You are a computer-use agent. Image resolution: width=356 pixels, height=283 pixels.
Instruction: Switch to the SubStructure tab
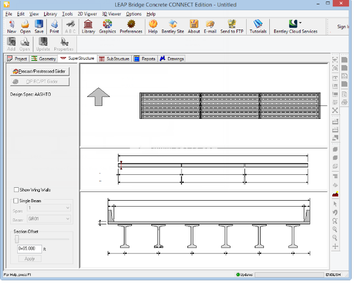114,59
